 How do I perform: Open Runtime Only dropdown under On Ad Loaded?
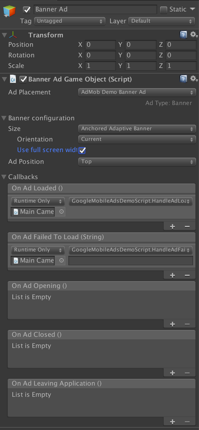coord(38,201)
